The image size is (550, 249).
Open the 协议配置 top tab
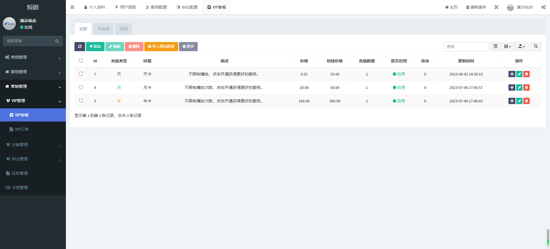(187, 7)
